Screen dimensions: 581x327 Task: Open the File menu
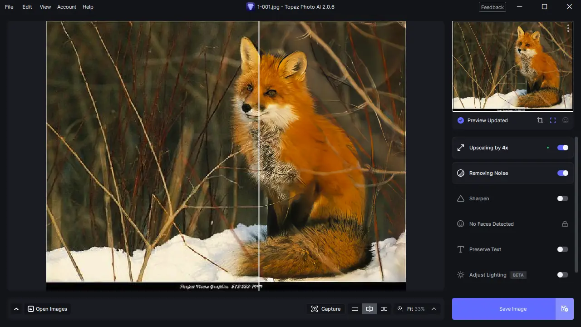[9, 7]
